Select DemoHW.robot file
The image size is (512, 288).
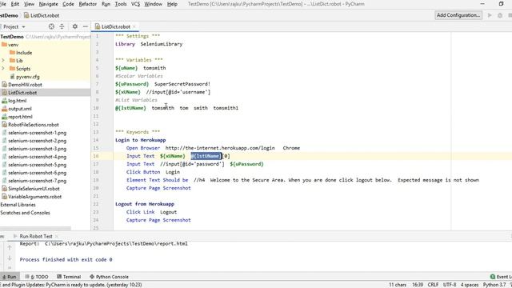[22, 85]
